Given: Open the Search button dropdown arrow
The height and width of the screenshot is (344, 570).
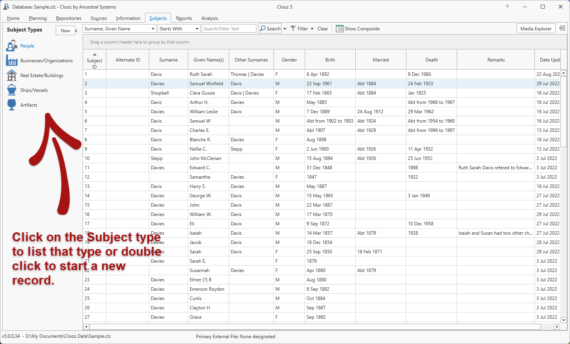Looking at the screenshot, I should click(285, 29).
